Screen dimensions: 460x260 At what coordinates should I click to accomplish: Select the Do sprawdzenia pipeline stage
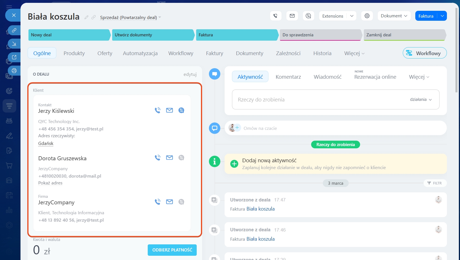click(x=320, y=35)
